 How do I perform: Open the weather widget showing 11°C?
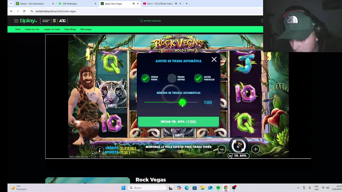tap(19, 188)
